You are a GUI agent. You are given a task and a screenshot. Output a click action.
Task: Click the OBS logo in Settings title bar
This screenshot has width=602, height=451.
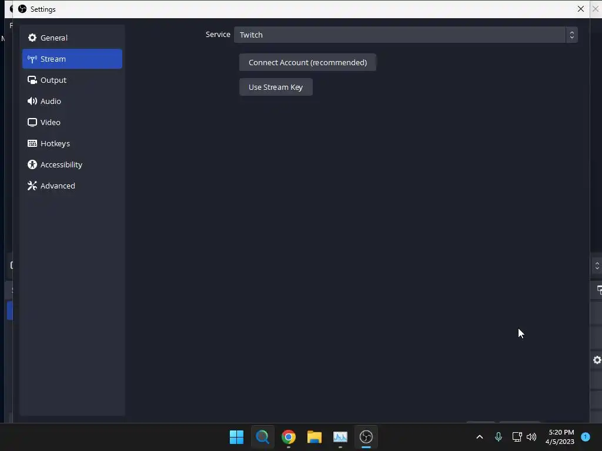[22, 9]
